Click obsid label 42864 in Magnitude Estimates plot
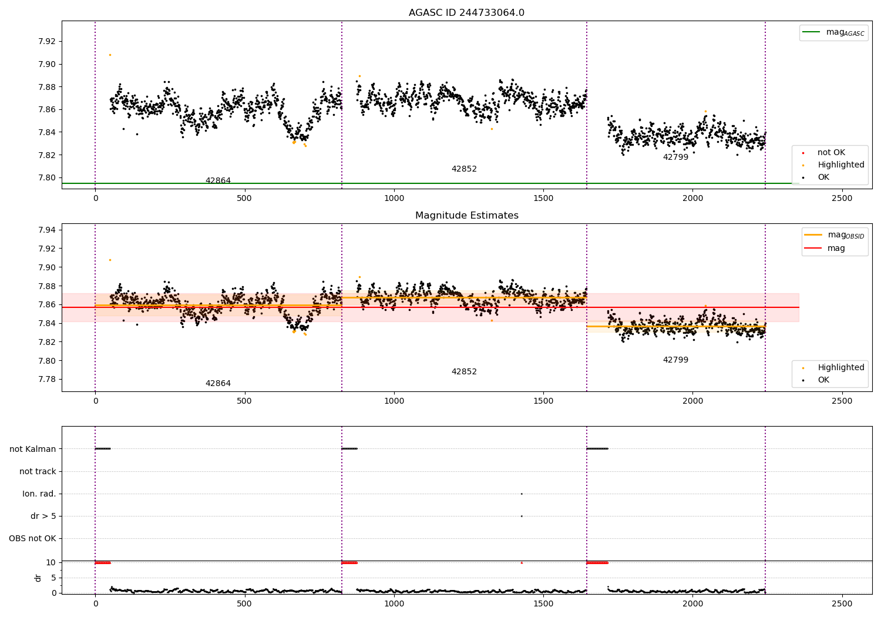This screenshot has width=881, height=617. [x=218, y=384]
